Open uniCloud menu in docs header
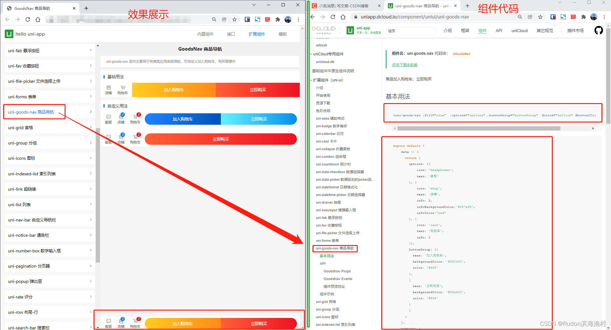This screenshot has height=330, width=611. click(519, 31)
